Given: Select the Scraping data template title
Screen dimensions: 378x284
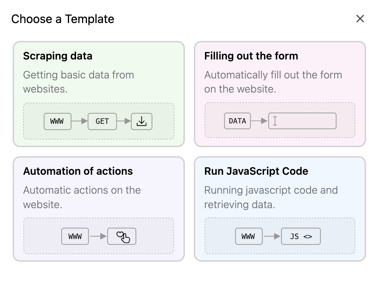Looking at the screenshot, I should [x=58, y=56].
